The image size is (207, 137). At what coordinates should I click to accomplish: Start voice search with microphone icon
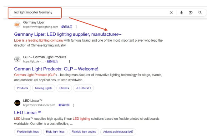pyautogui.click(x=181, y=13)
